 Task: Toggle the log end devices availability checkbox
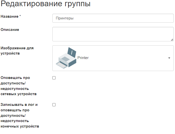[x=54, y=105]
